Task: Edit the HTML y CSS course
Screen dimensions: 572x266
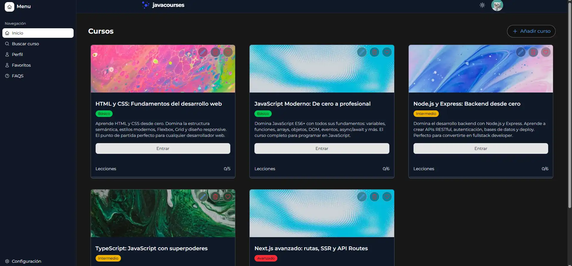Action: (203, 52)
